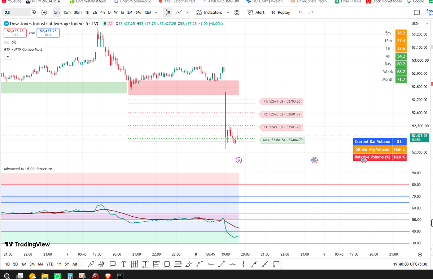Open chart settings gear at bottom right
433x279 pixels.
(x=420, y=254)
